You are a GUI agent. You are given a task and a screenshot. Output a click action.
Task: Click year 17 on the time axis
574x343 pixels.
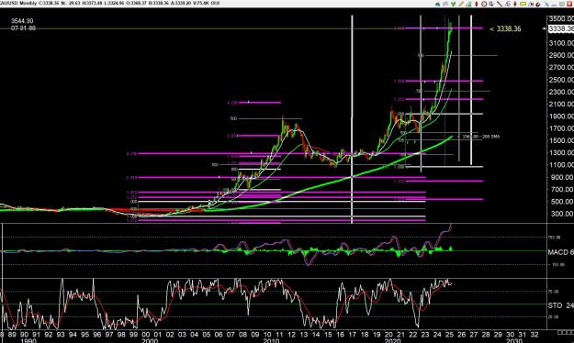pyautogui.click(x=352, y=334)
